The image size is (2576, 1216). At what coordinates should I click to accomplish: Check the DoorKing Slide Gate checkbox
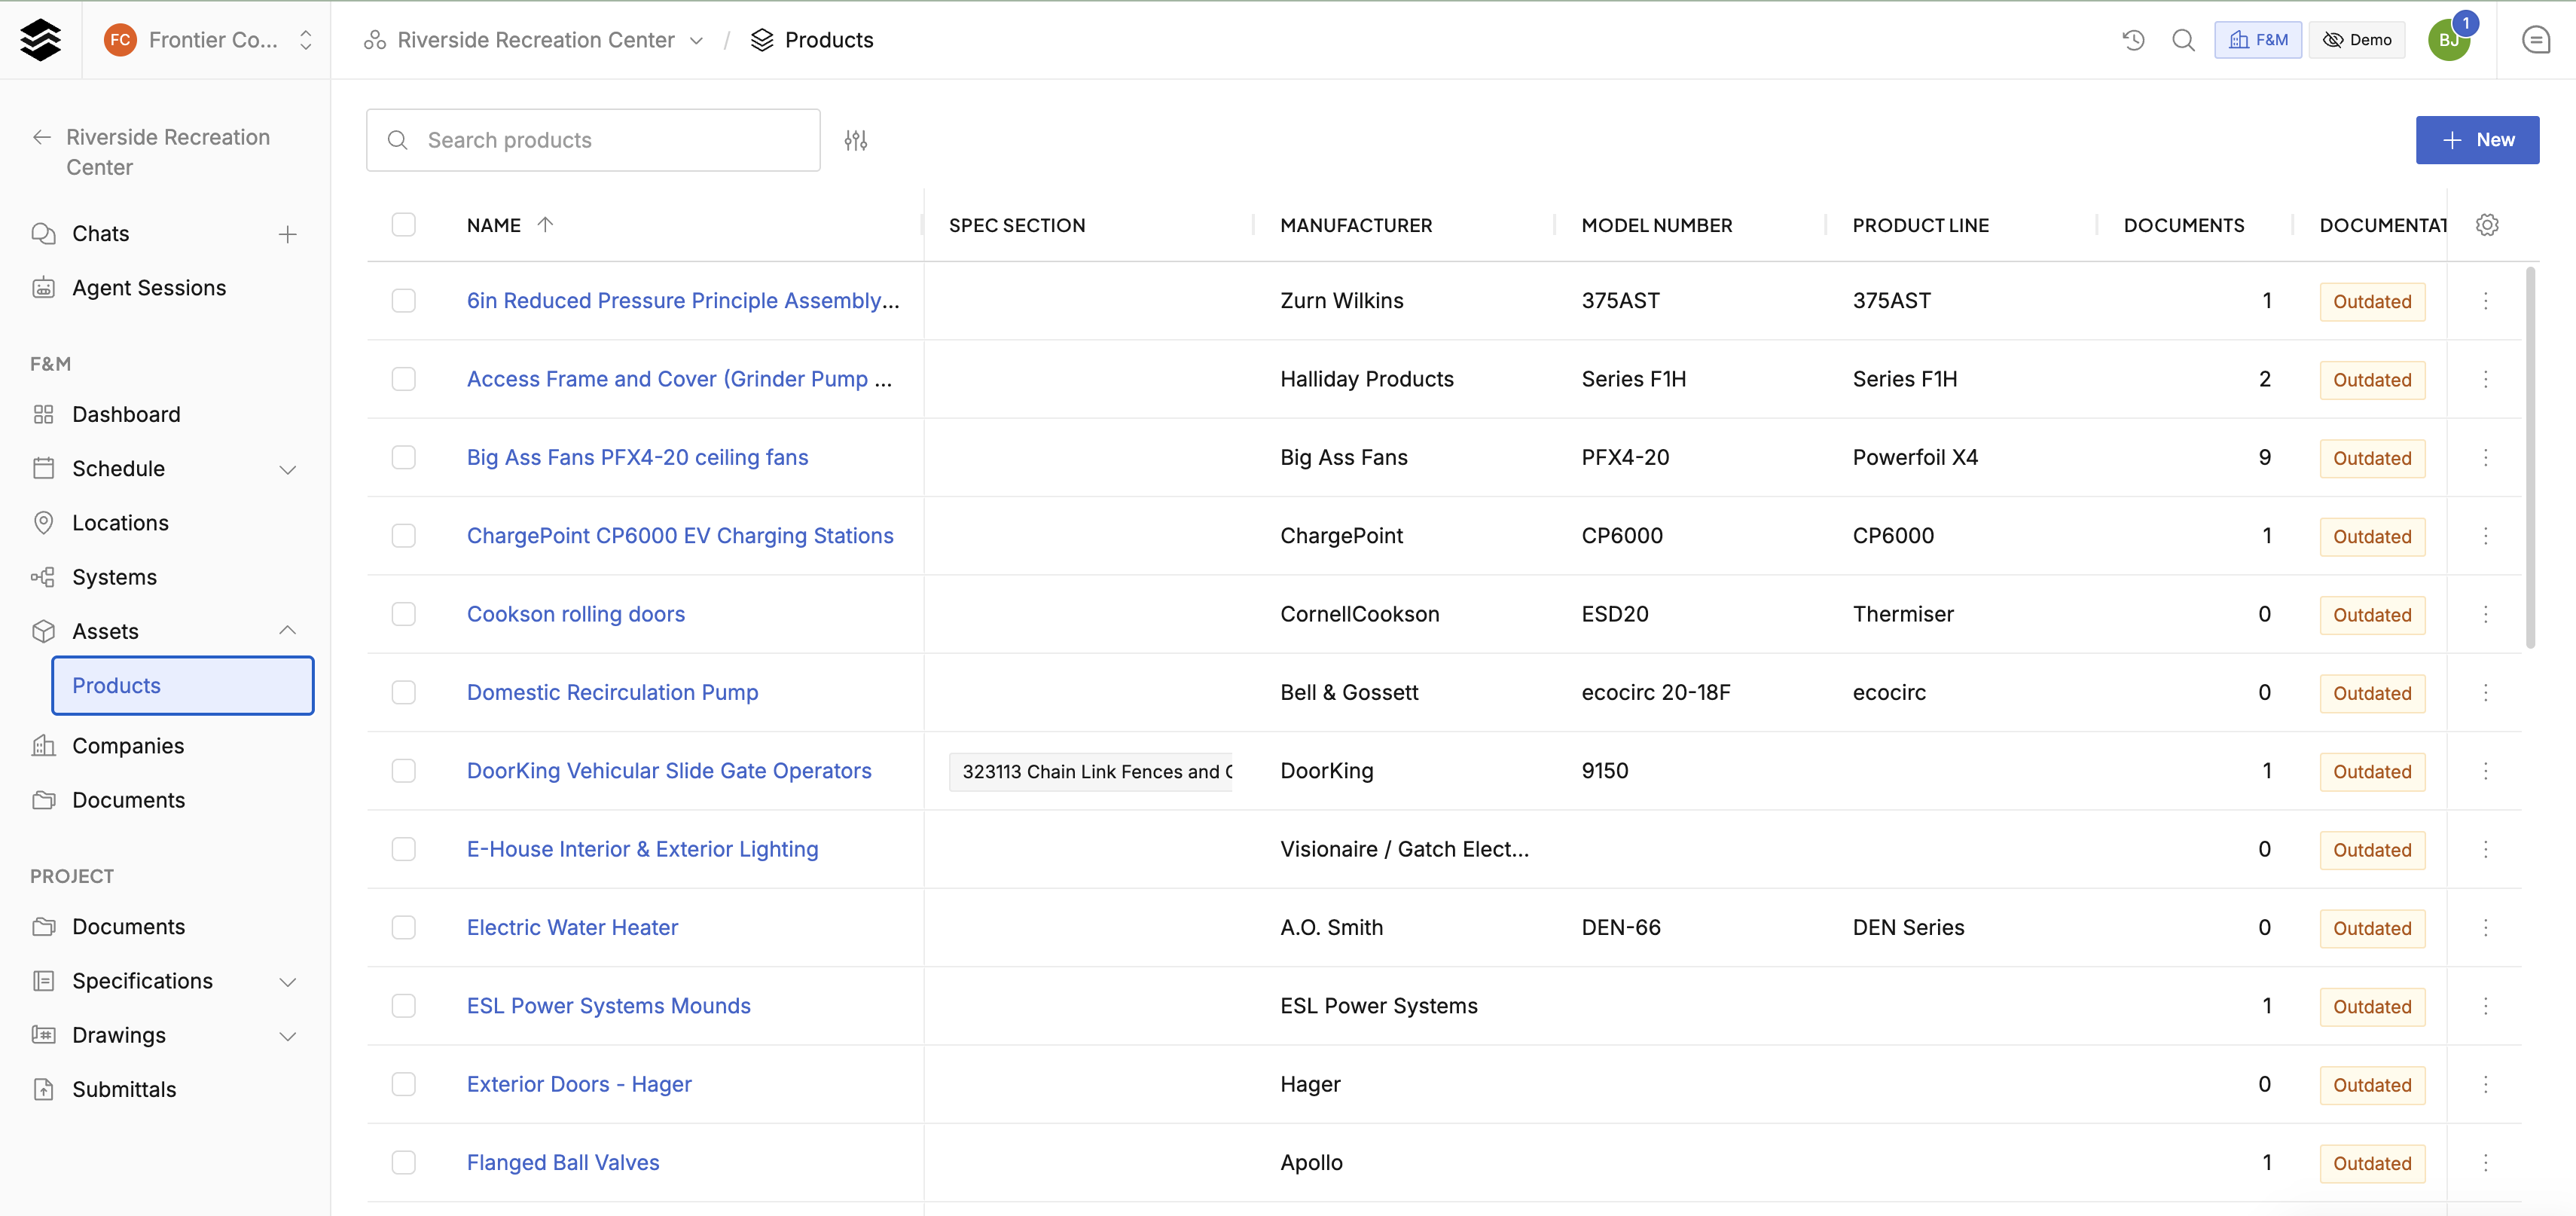pyautogui.click(x=403, y=771)
